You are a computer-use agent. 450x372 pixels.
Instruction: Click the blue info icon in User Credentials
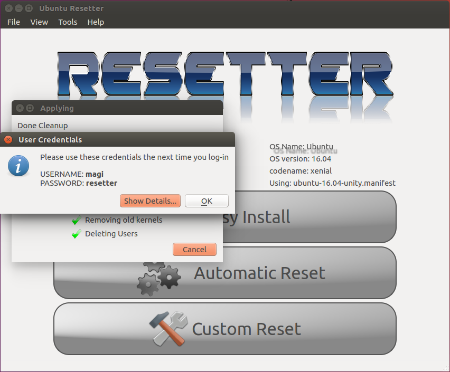[x=18, y=166]
